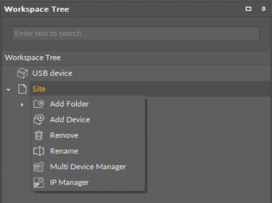
Task: Expand the child node under Site
Action: click(x=22, y=105)
